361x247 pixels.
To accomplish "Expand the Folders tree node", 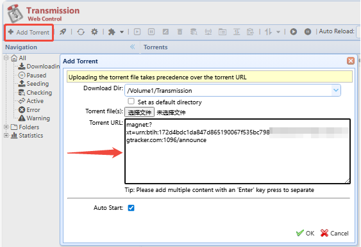I will [x=6, y=127].
